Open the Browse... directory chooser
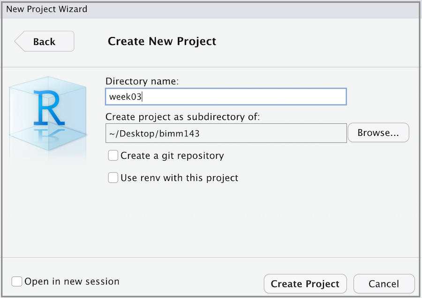Viewport: 422px width, 298px height. click(x=378, y=133)
